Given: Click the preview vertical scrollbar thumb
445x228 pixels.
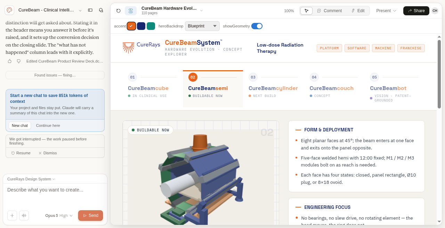Looking at the screenshot, I should click(439, 74).
